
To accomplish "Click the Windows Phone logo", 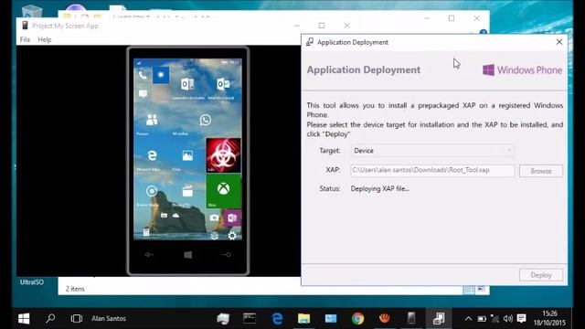I will [x=522, y=70].
